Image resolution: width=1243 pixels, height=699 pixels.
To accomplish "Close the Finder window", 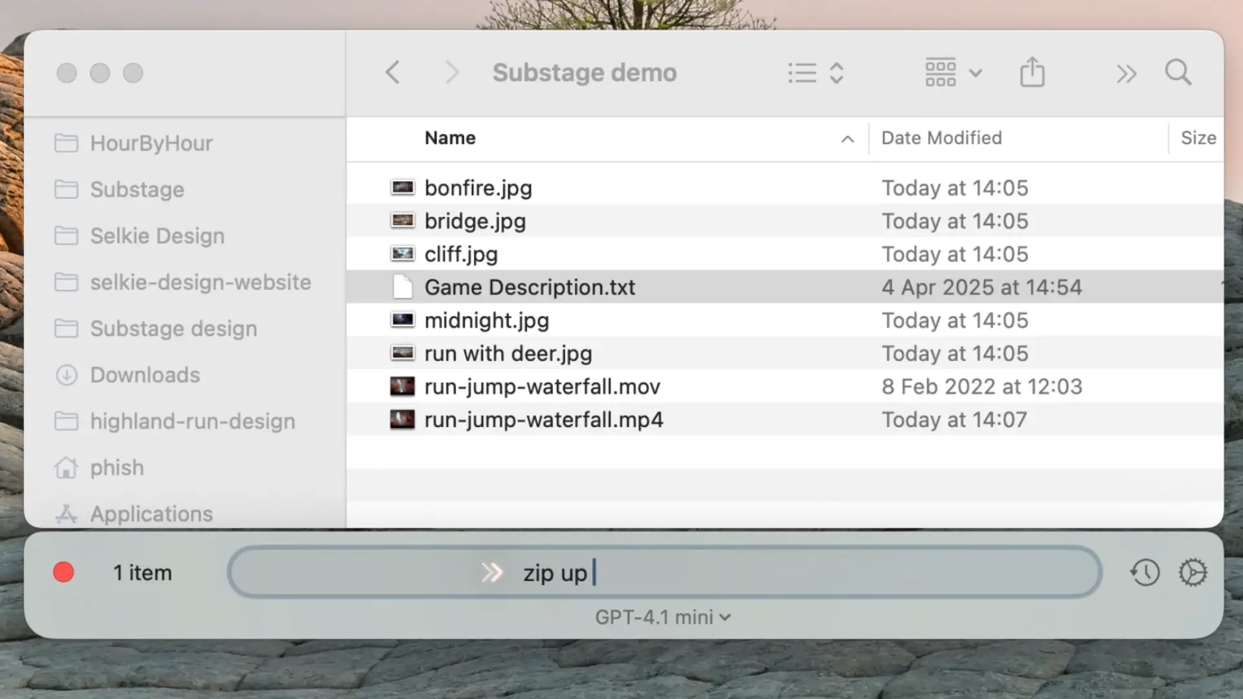I will click(67, 73).
